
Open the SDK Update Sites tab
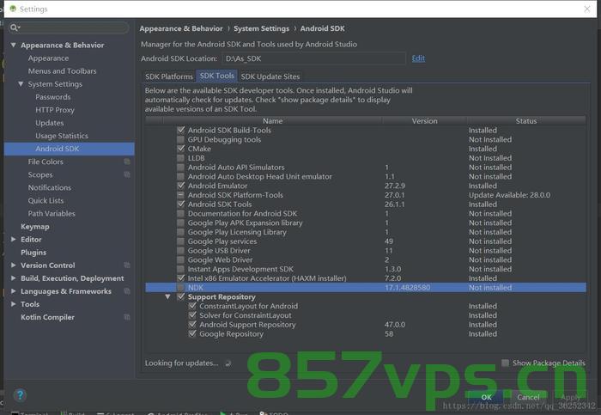pyautogui.click(x=270, y=76)
